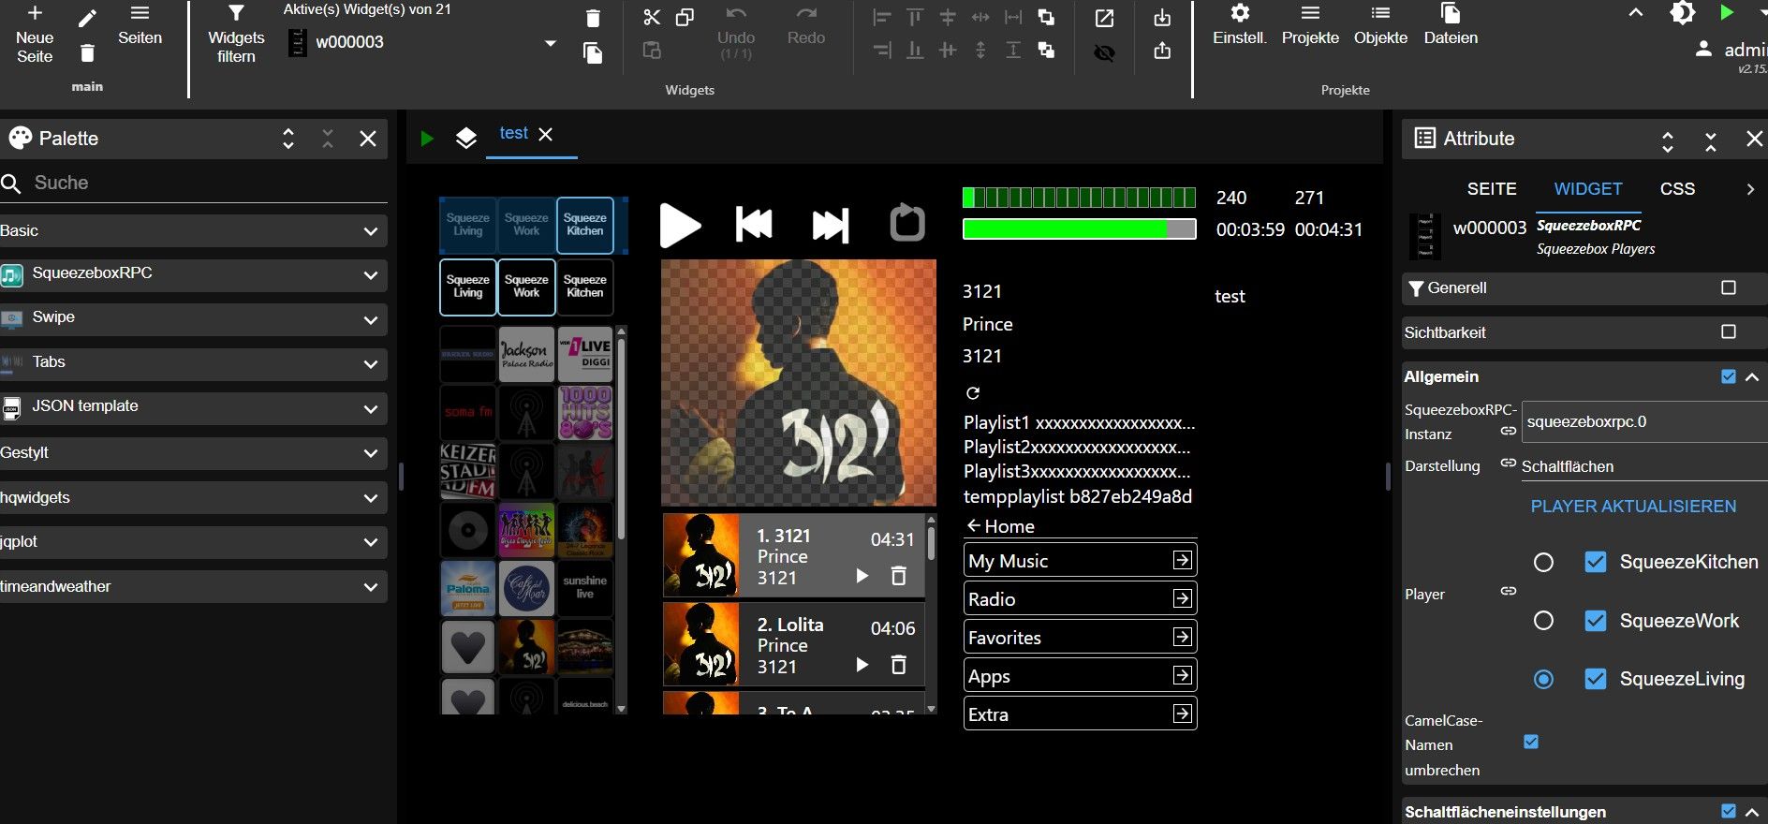1768x824 pixels.
Task: Click the green playback progress bar
Action: pos(1079,229)
